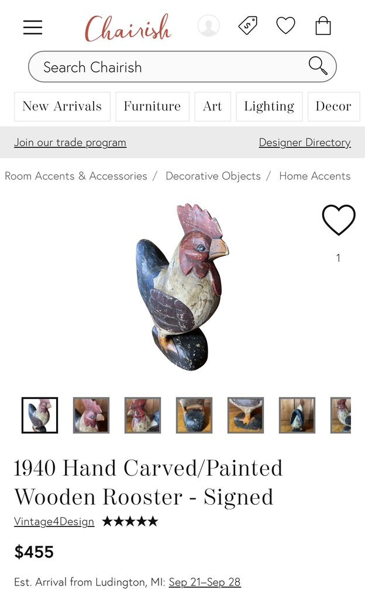Click the magnifying glass search icon

[318, 66]
